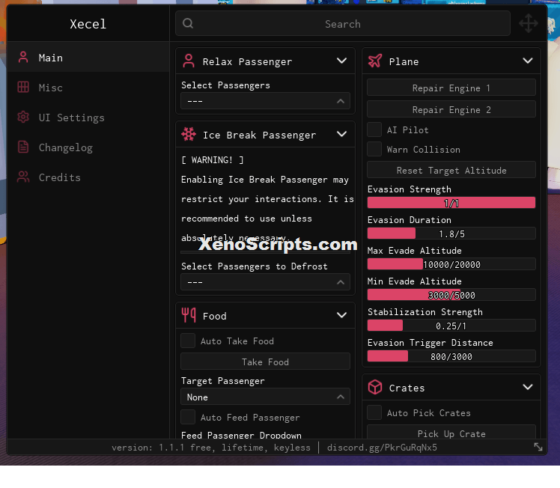This screenshot has width=560, height=488.
Task: Toggle Auto Take Food checkbox
Action: pyautogui.click(x=188, y=341)
